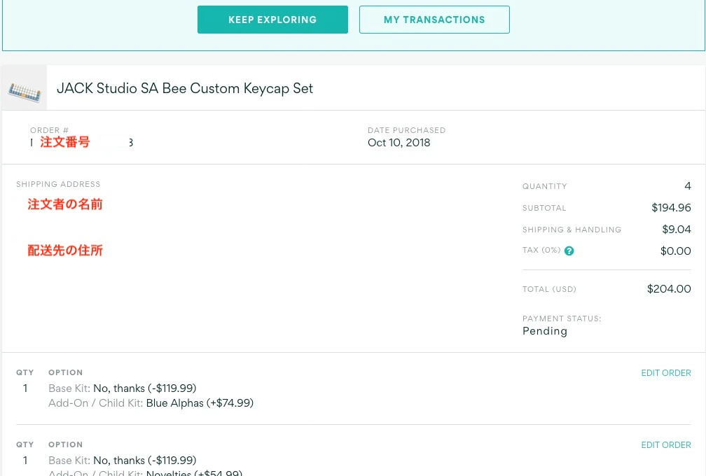Viewport: 706px width, 476px height.
Task: Click the $9.04 shipping and handling amount
Action: [676, 230]
